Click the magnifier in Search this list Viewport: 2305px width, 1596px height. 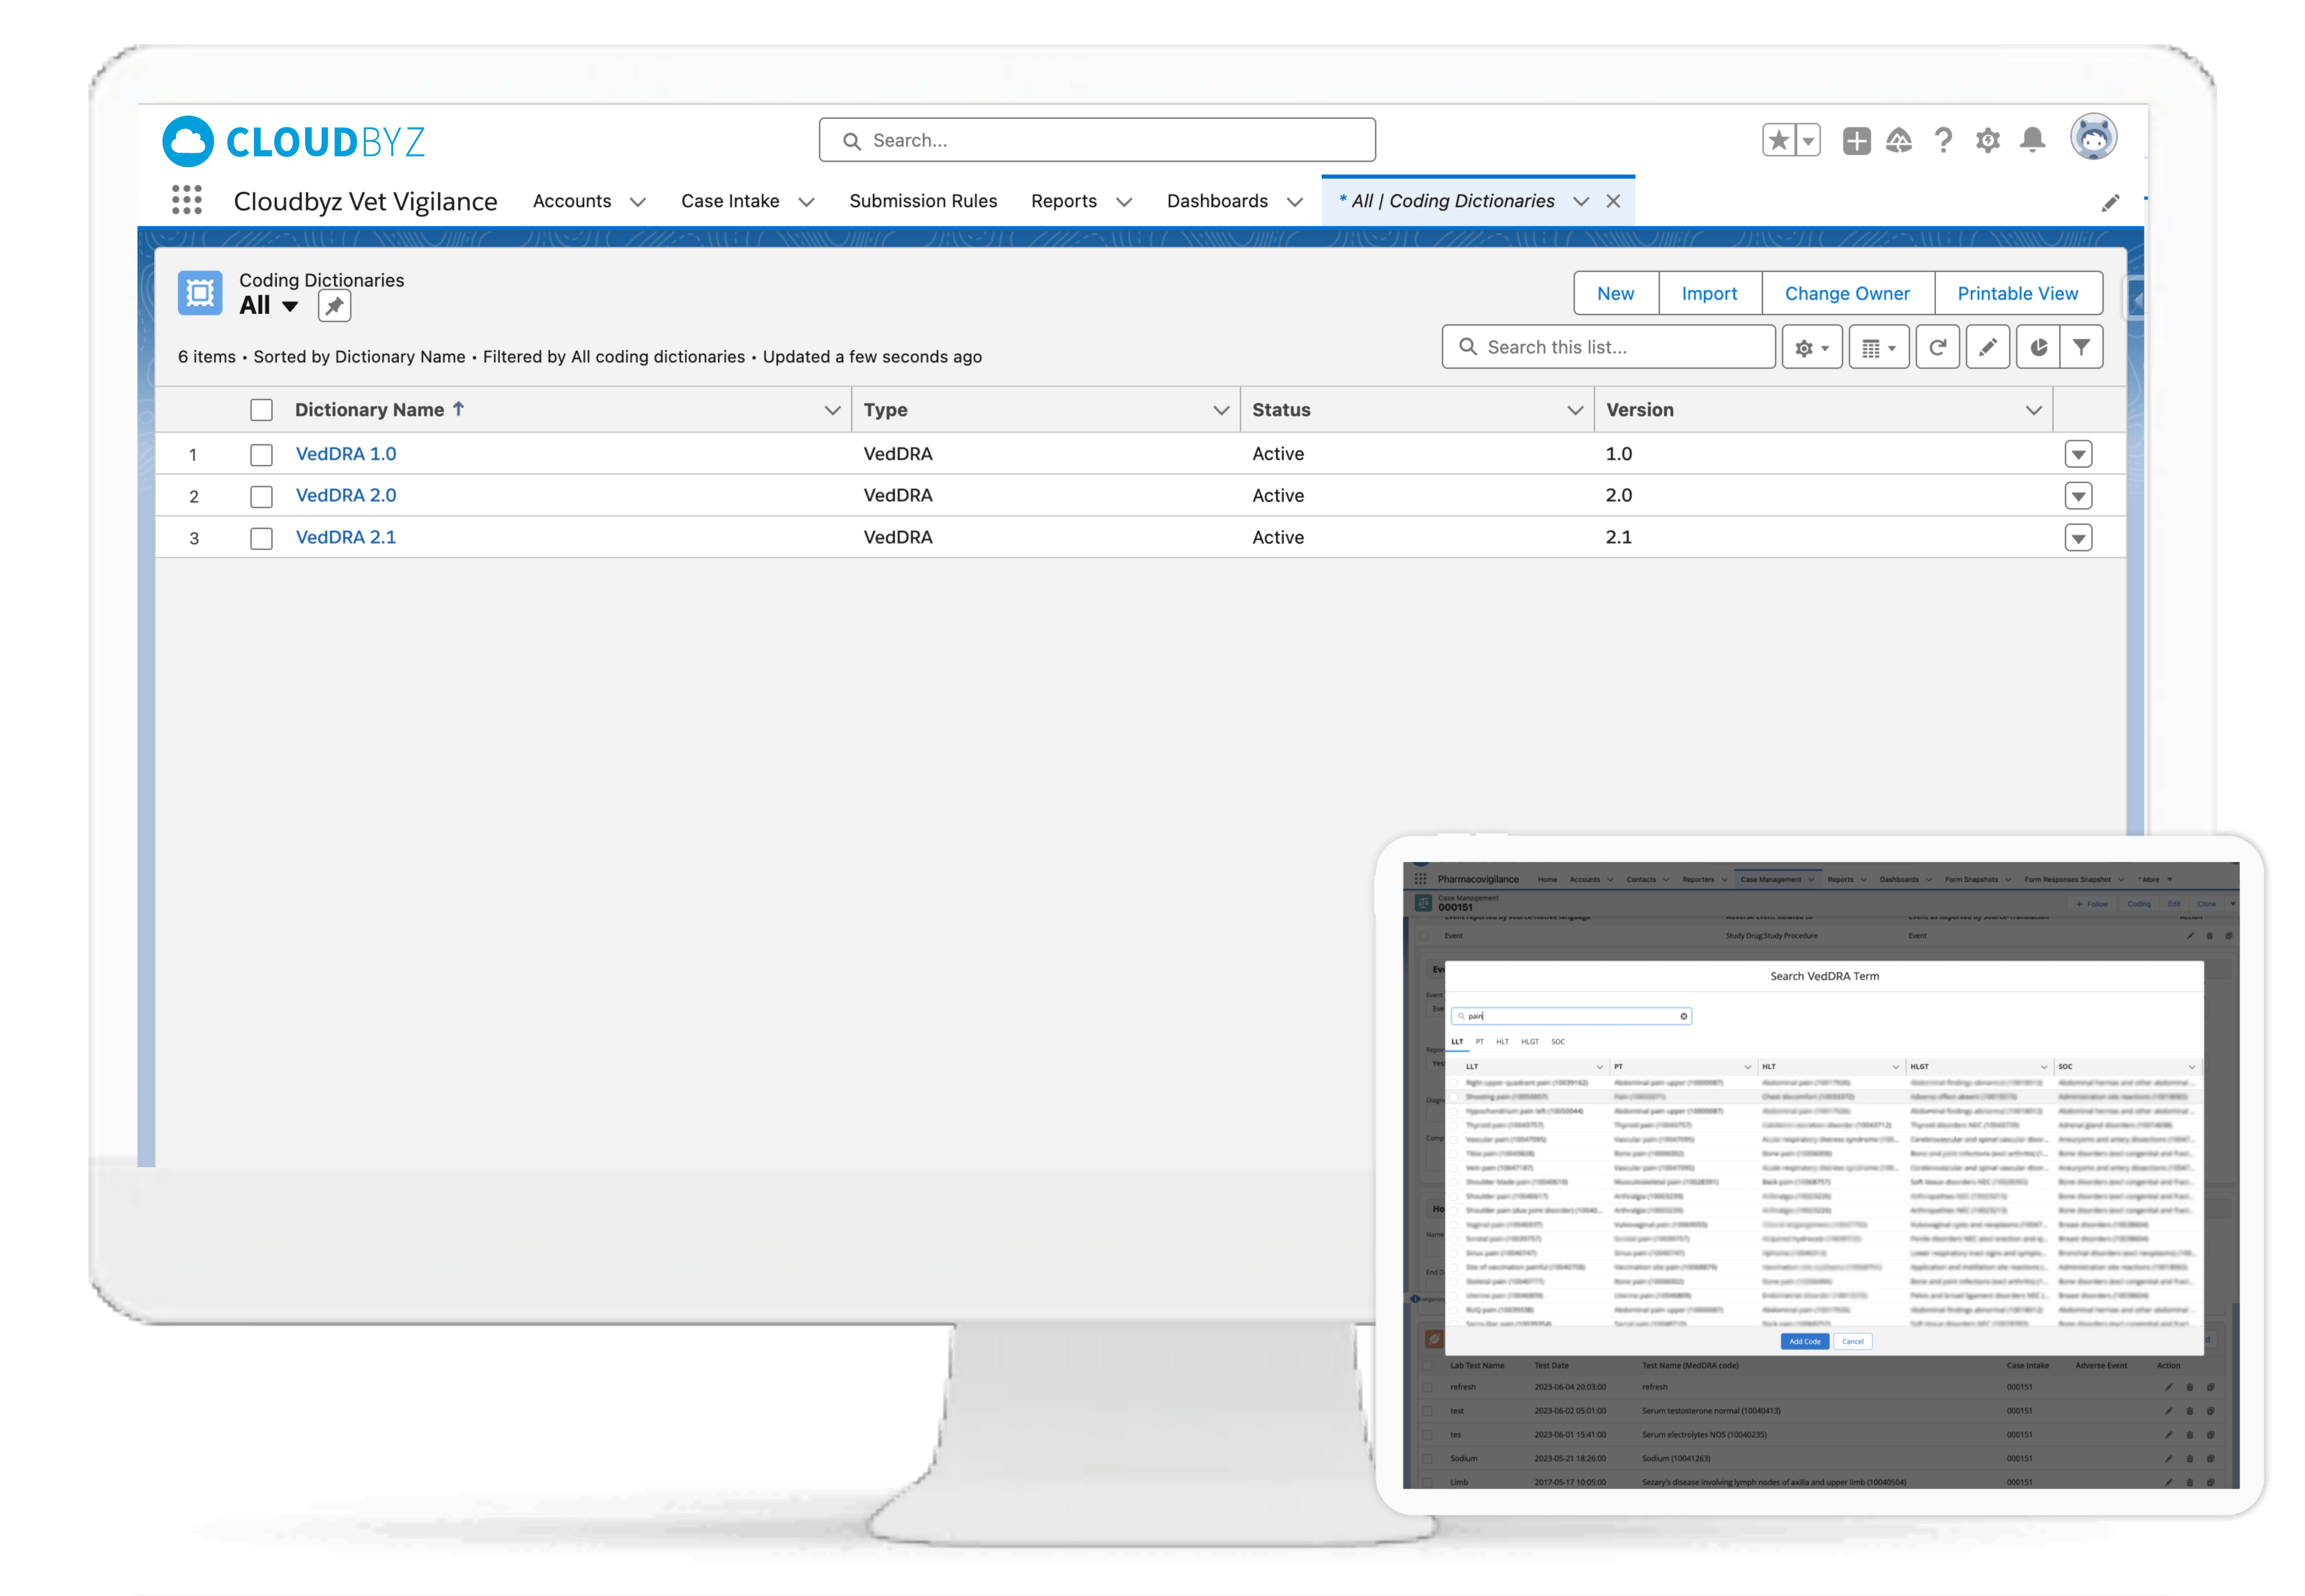click(x=1468, y=347)
